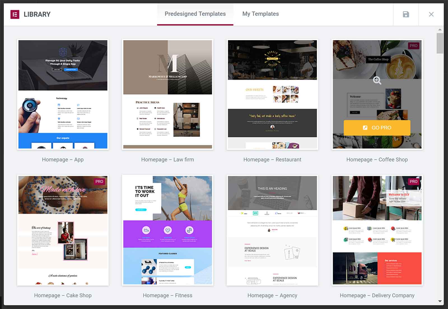Click the "Homepage – App" title
Screen dimensions: 448x309
pyautogui.click(x=63, y=159)
